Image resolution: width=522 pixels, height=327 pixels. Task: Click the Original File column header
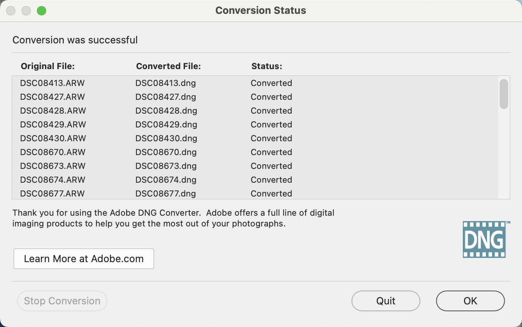point(48,66)
